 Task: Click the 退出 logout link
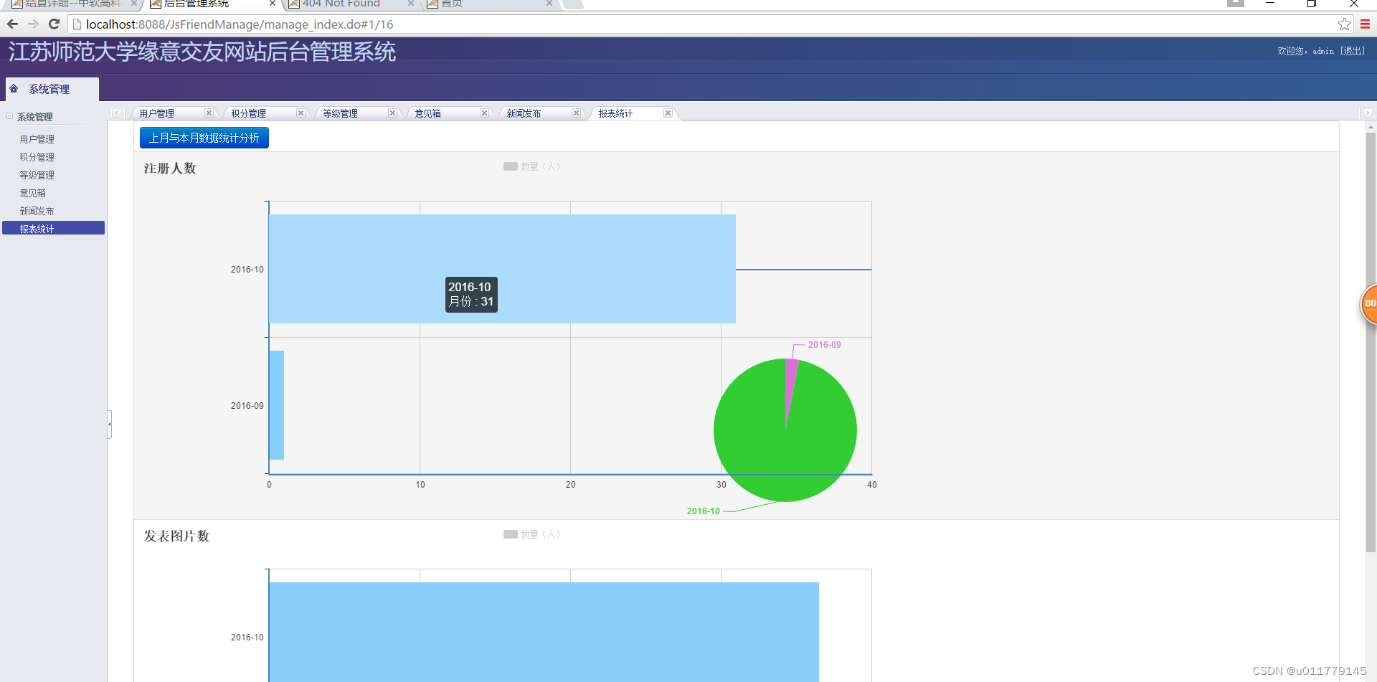click(x=1353, y=51)
